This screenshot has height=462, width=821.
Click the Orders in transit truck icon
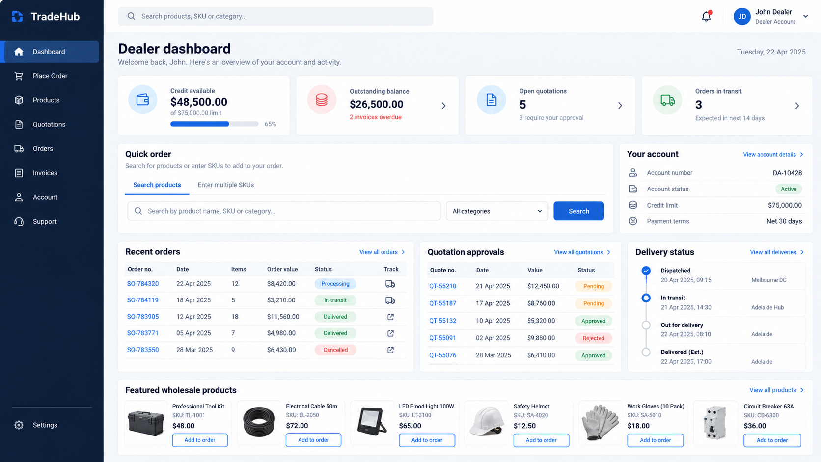667,100
